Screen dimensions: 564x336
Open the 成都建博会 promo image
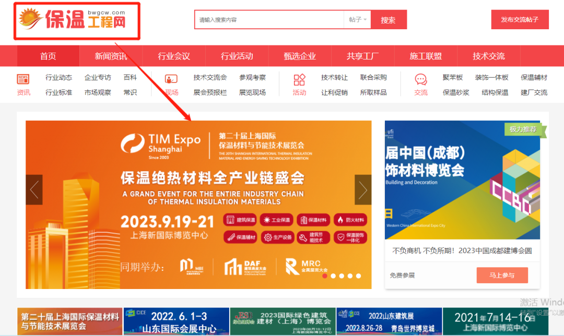[462, 179]
